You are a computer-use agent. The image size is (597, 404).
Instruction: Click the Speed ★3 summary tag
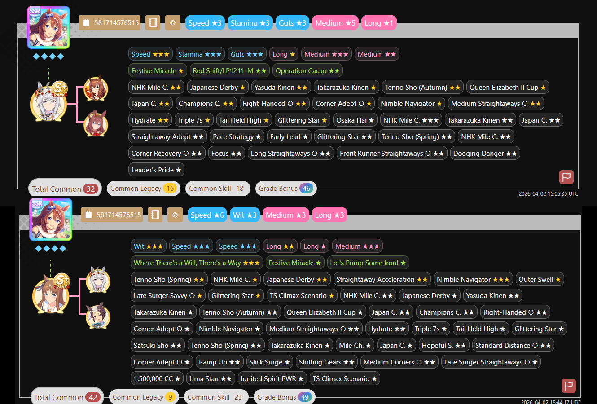(x=205, y=23)
